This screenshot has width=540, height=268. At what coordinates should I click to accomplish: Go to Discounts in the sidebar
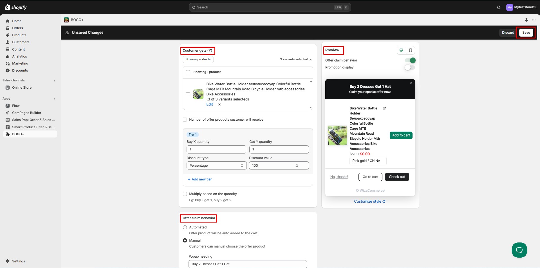point(20,70)
